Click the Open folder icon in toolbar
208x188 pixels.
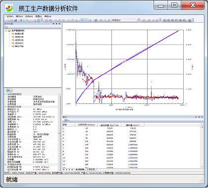[x=11, y=20]
